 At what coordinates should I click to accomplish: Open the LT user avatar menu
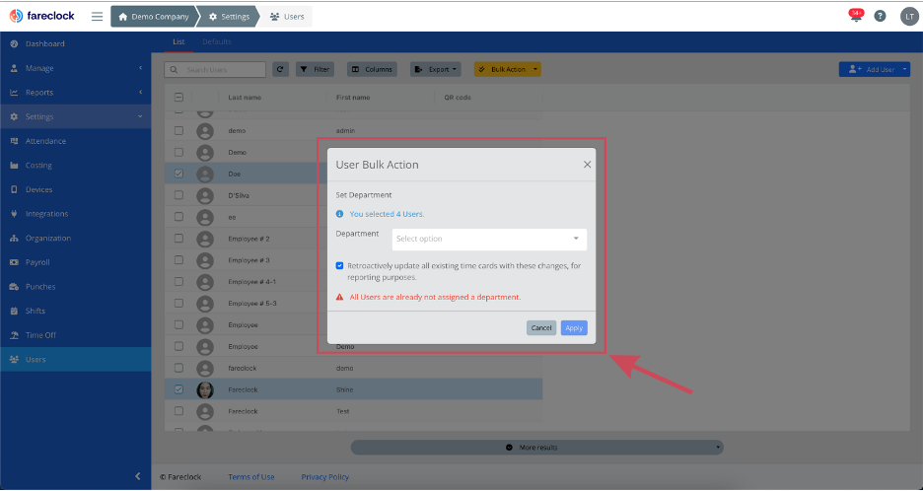point(909,17)
